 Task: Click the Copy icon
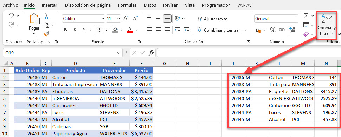point(46,25)
